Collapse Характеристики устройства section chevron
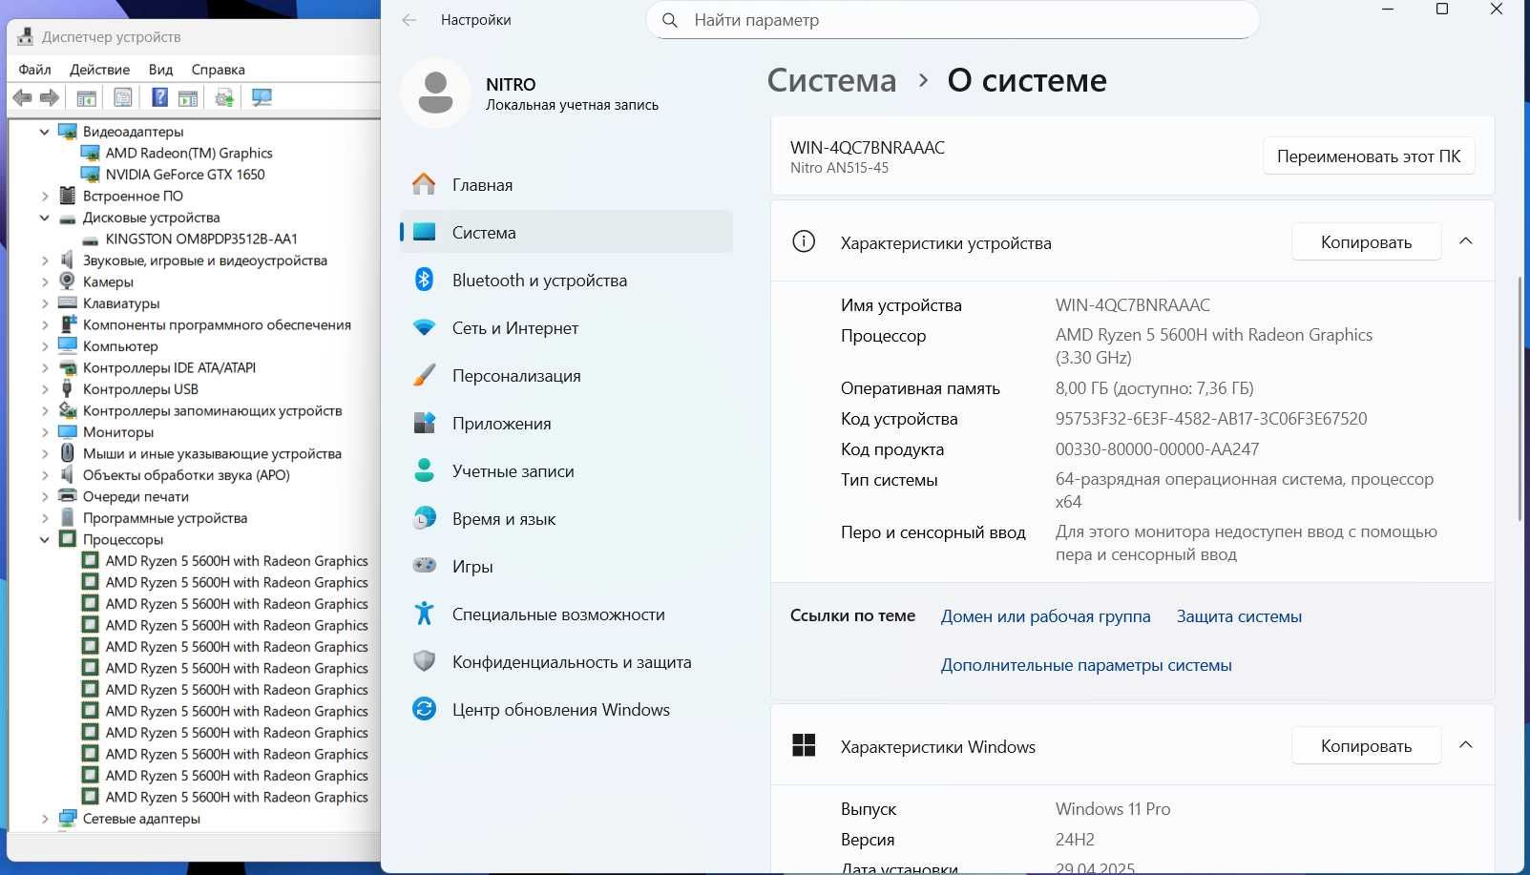Image resolution: width=1530 pixels, height=875 pixels. [x=1466, y=241]
